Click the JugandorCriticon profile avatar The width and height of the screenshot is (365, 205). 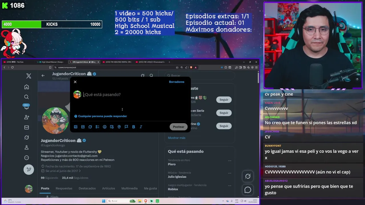55,120
